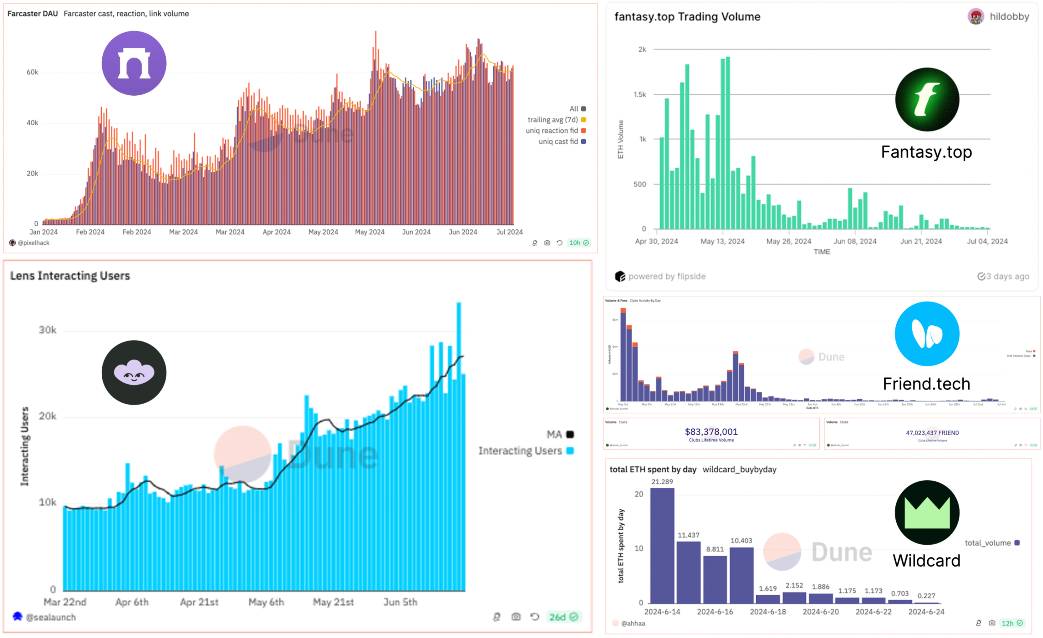Image resolution: width=1043 pixels, height=638 pixels.
Task: Open hildobby's profile avatar
Action: [976, 17]
